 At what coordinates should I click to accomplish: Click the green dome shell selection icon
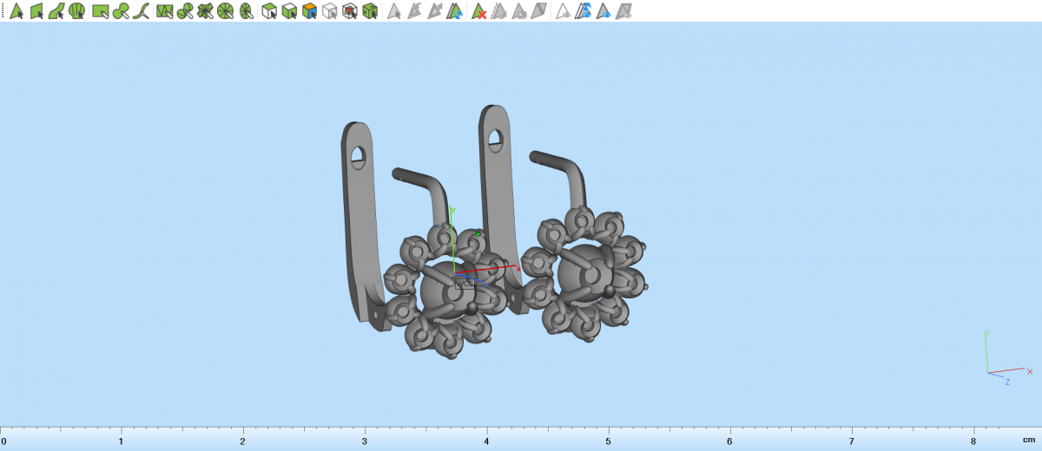point(77,11)
